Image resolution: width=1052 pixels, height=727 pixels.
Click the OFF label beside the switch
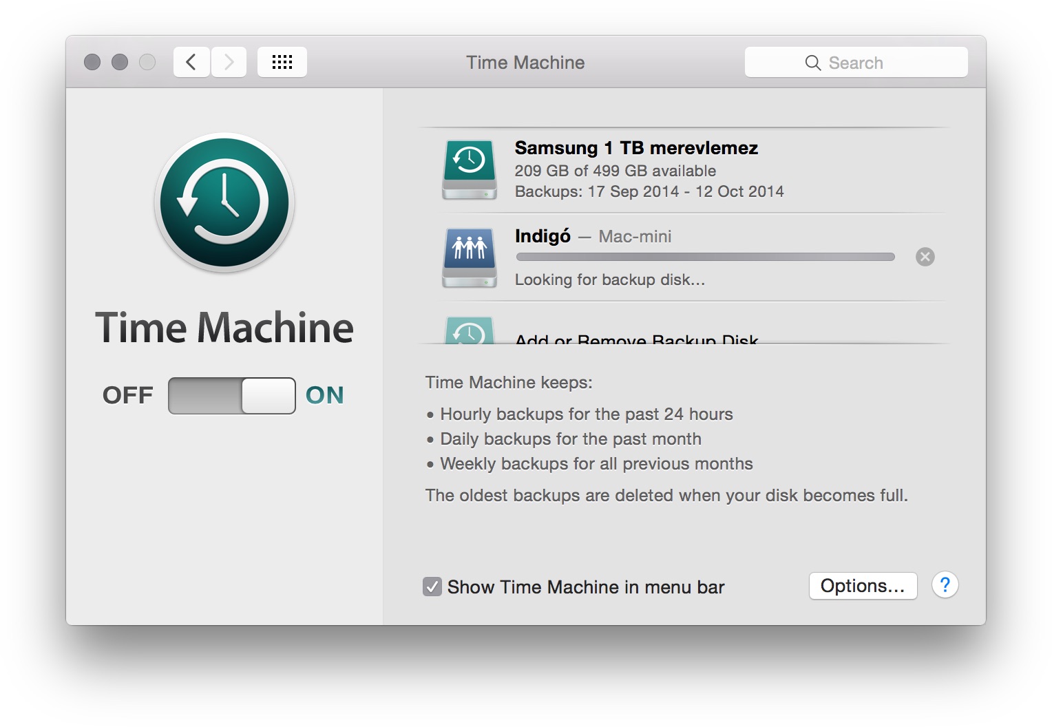[128, 395]
